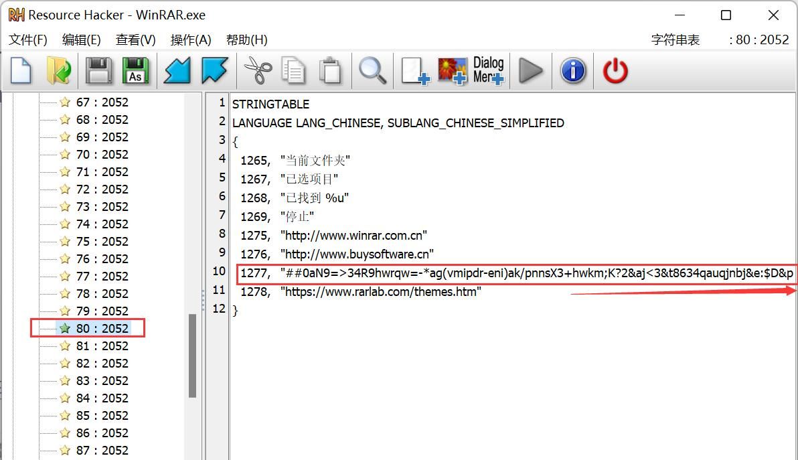The height and width of the screenshot is (460, 798).
Task: Select tree item 81 : 2052
Action: click(x=102, y=346)
